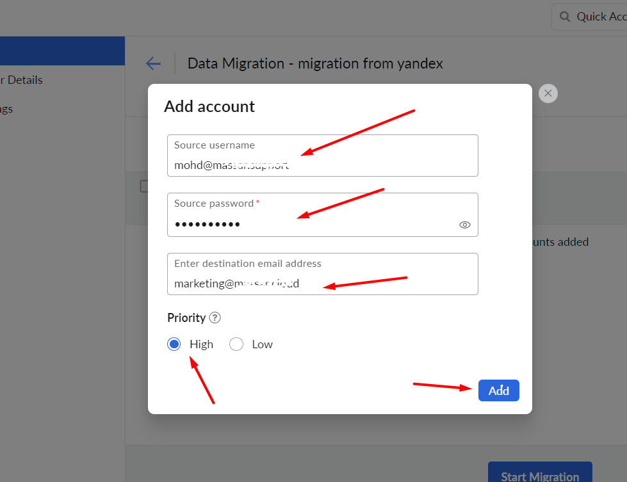Click the Add button
This screenshot has height=482, width=627.
[x=499, y=390]
